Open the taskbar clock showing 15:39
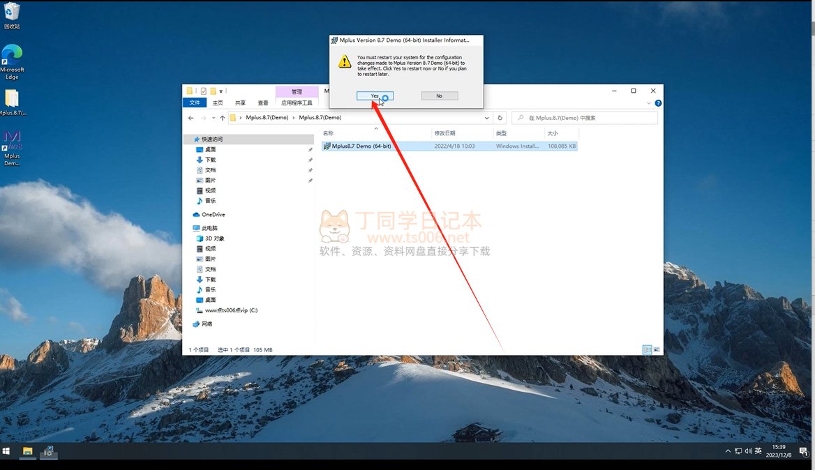Image resolution: width=815 pixels, height=470 pixels. pyautogui.click(x=779, y=450)
